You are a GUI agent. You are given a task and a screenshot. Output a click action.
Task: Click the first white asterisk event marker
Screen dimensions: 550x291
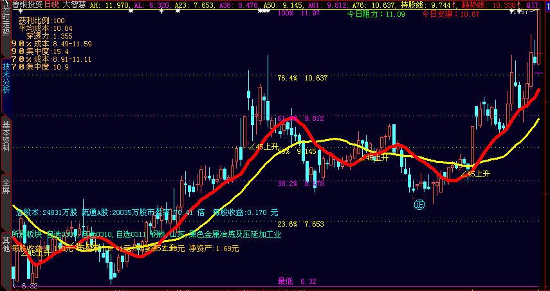click(x=131, y=11)
